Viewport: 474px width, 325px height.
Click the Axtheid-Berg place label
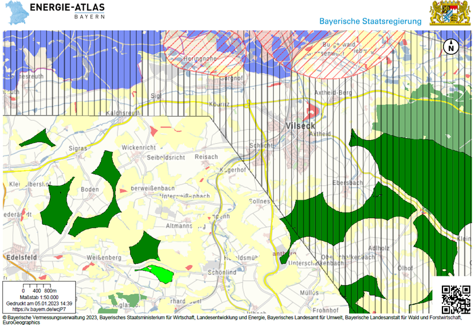[334, 92]
